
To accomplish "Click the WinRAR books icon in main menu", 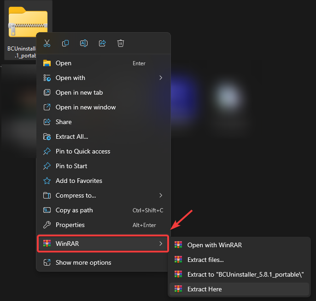I will click(47, 244).
